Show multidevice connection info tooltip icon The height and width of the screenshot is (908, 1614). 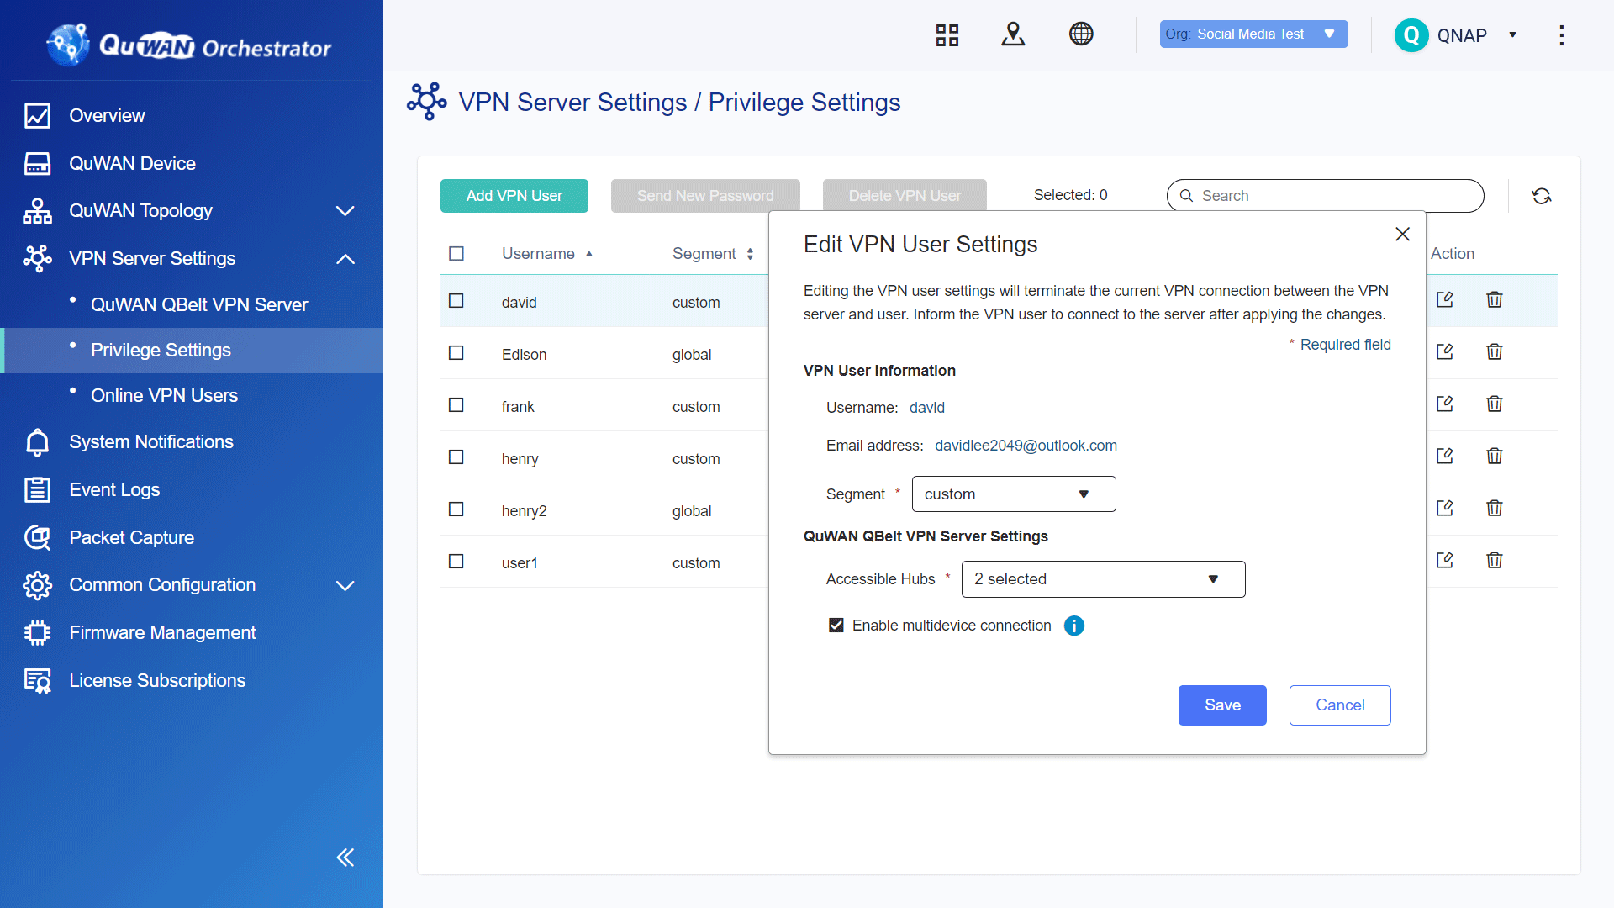(x=1074, y=626)
